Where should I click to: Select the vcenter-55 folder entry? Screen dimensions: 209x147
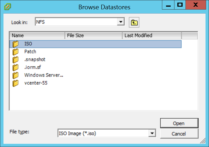coord(36,83)
